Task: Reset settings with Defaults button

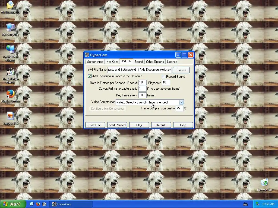Action: 161,125
